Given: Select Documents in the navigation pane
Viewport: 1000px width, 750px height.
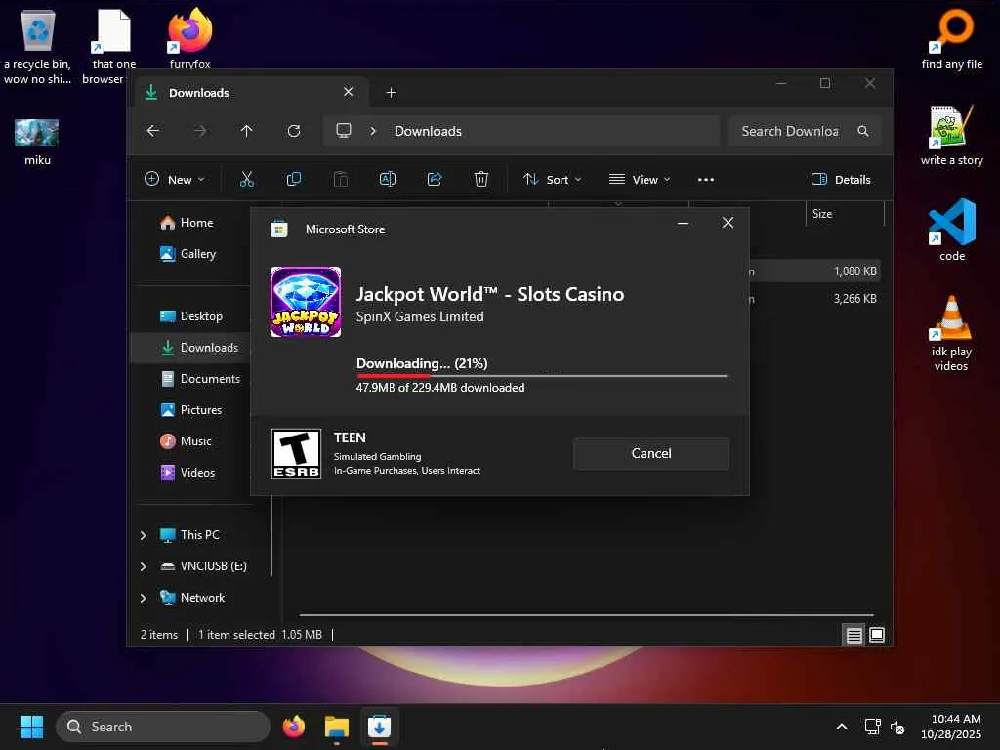Looking at the screenshot, I should (209, 379).
